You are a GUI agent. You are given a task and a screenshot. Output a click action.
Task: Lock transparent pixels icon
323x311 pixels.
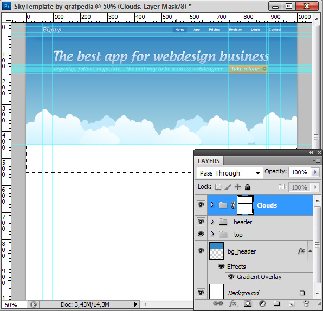pos(218,187)
